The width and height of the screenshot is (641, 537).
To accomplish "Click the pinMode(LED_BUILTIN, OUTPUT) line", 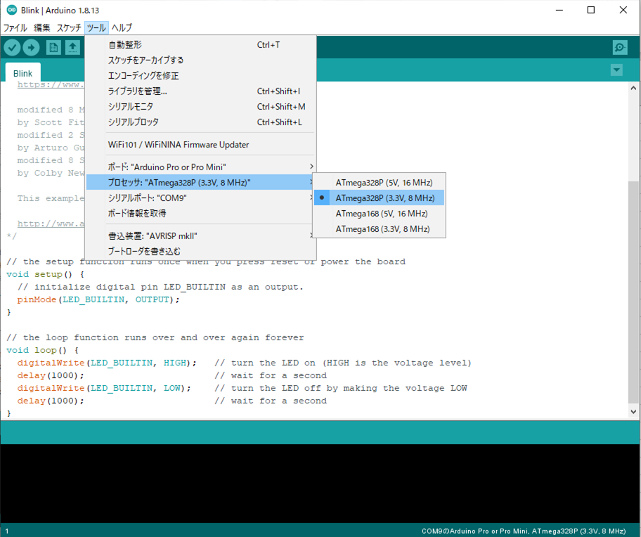I will pos(98,299).
